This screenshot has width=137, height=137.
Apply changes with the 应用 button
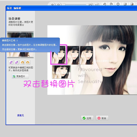(x=87, y=118)
